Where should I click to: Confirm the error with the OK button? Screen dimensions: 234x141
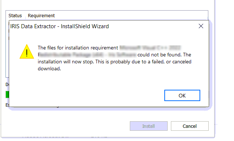coord(182,95)
